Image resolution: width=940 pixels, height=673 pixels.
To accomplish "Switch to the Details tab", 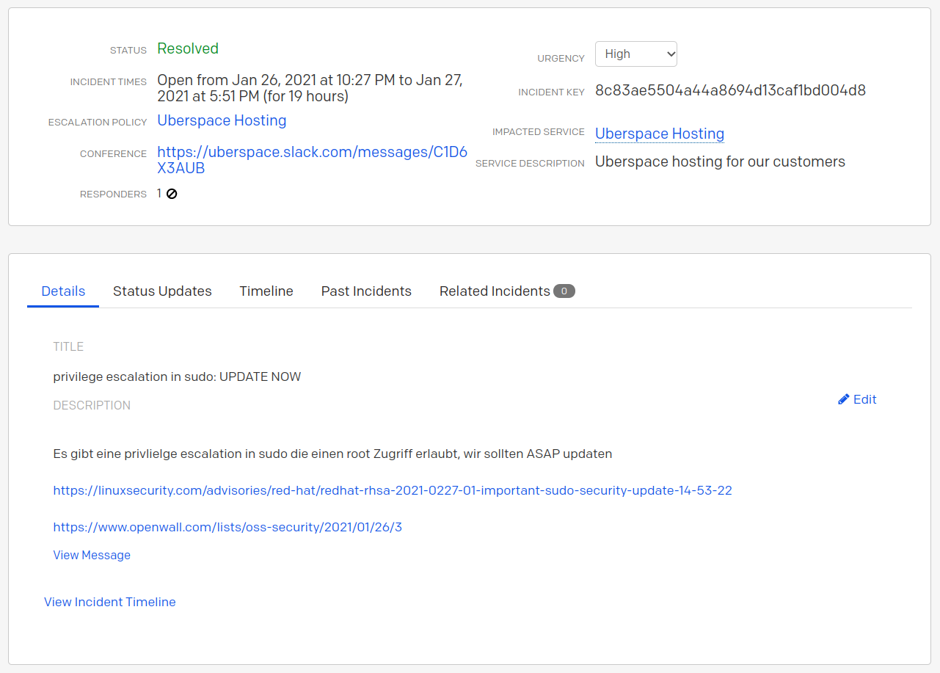I will (x=63, y=291).
